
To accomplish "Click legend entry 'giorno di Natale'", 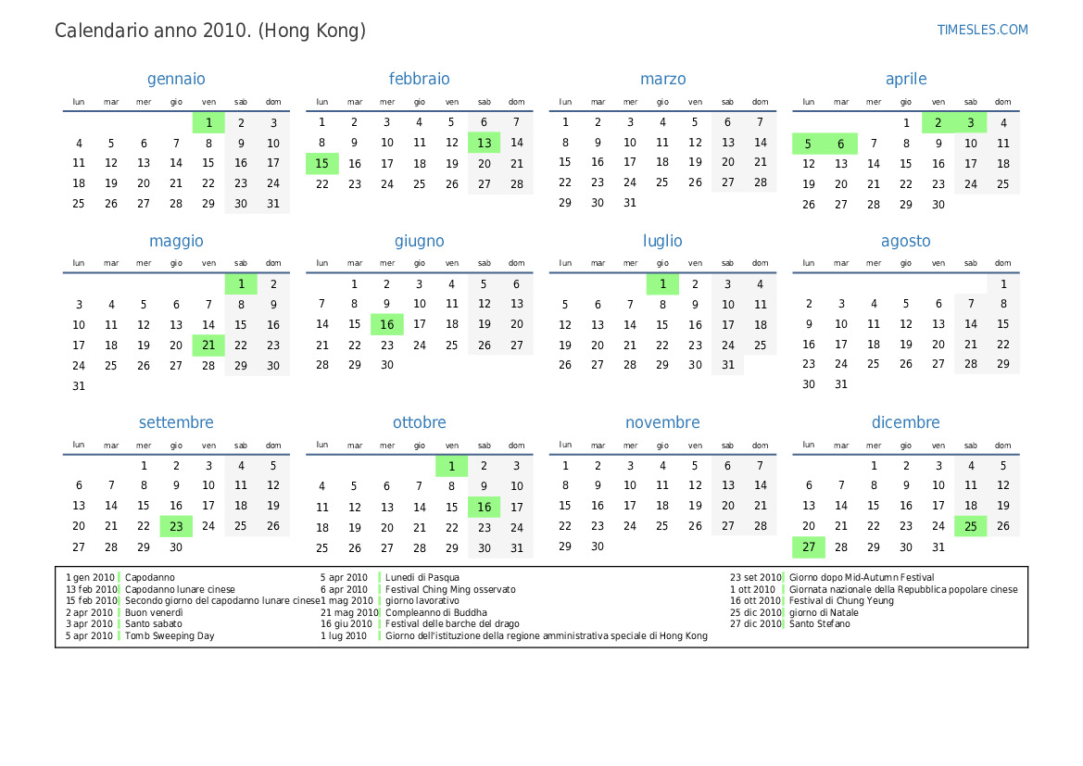I will tap(824, 612).
